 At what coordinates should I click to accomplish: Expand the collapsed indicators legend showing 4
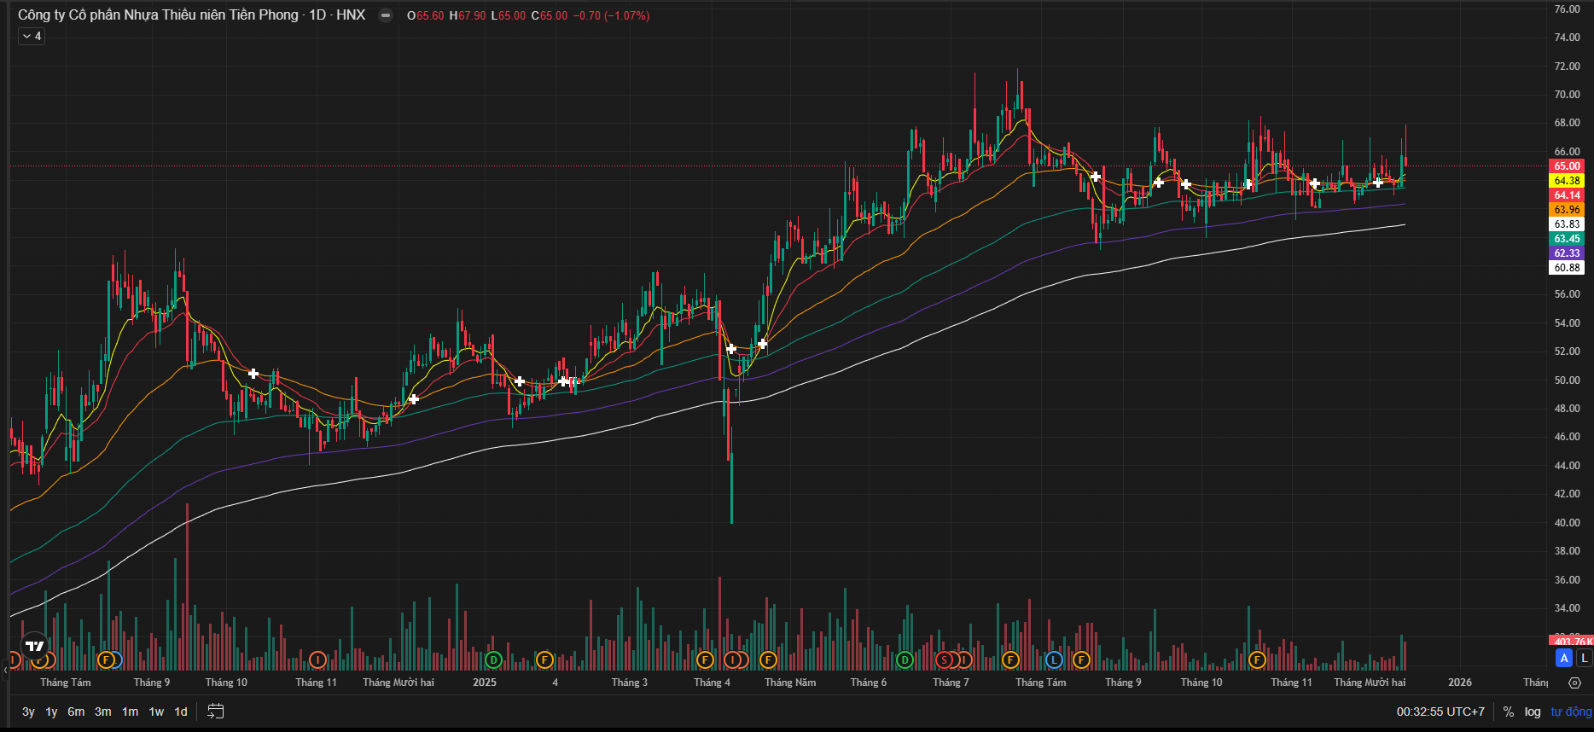point(32,36)
